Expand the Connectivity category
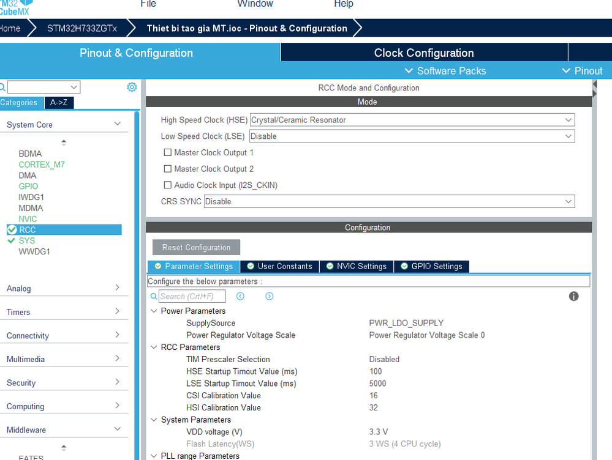This screenshot has height=460, width=612. [117, 335]
